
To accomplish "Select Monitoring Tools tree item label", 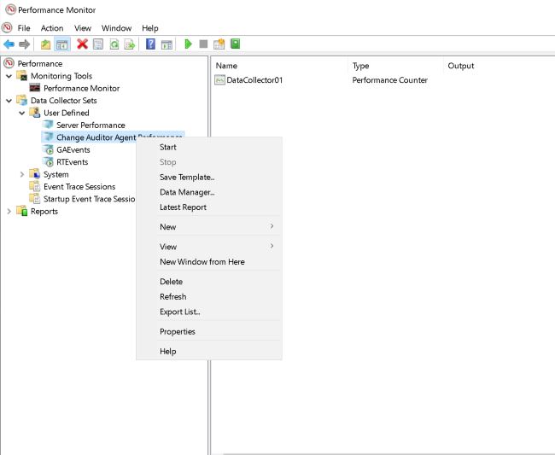I will 61,76.
